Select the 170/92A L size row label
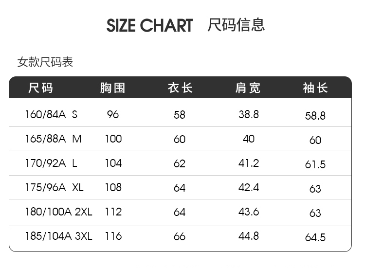 [51, 163]
